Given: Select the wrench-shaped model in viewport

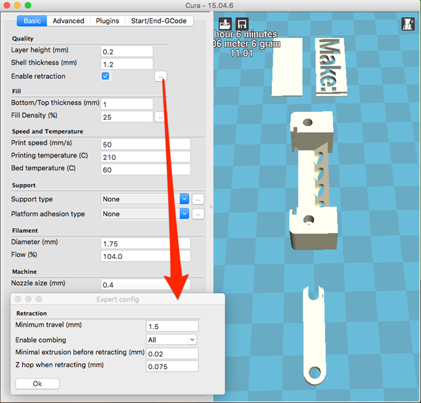Looking at the screenshot, I should [314, 336].
